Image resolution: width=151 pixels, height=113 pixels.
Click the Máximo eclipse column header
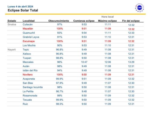108,21
